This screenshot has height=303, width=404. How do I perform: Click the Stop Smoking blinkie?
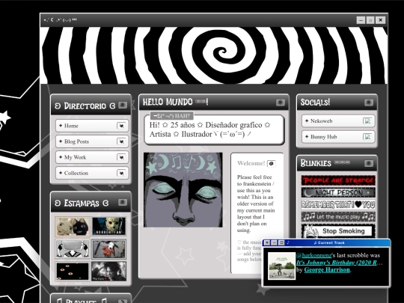338,231
